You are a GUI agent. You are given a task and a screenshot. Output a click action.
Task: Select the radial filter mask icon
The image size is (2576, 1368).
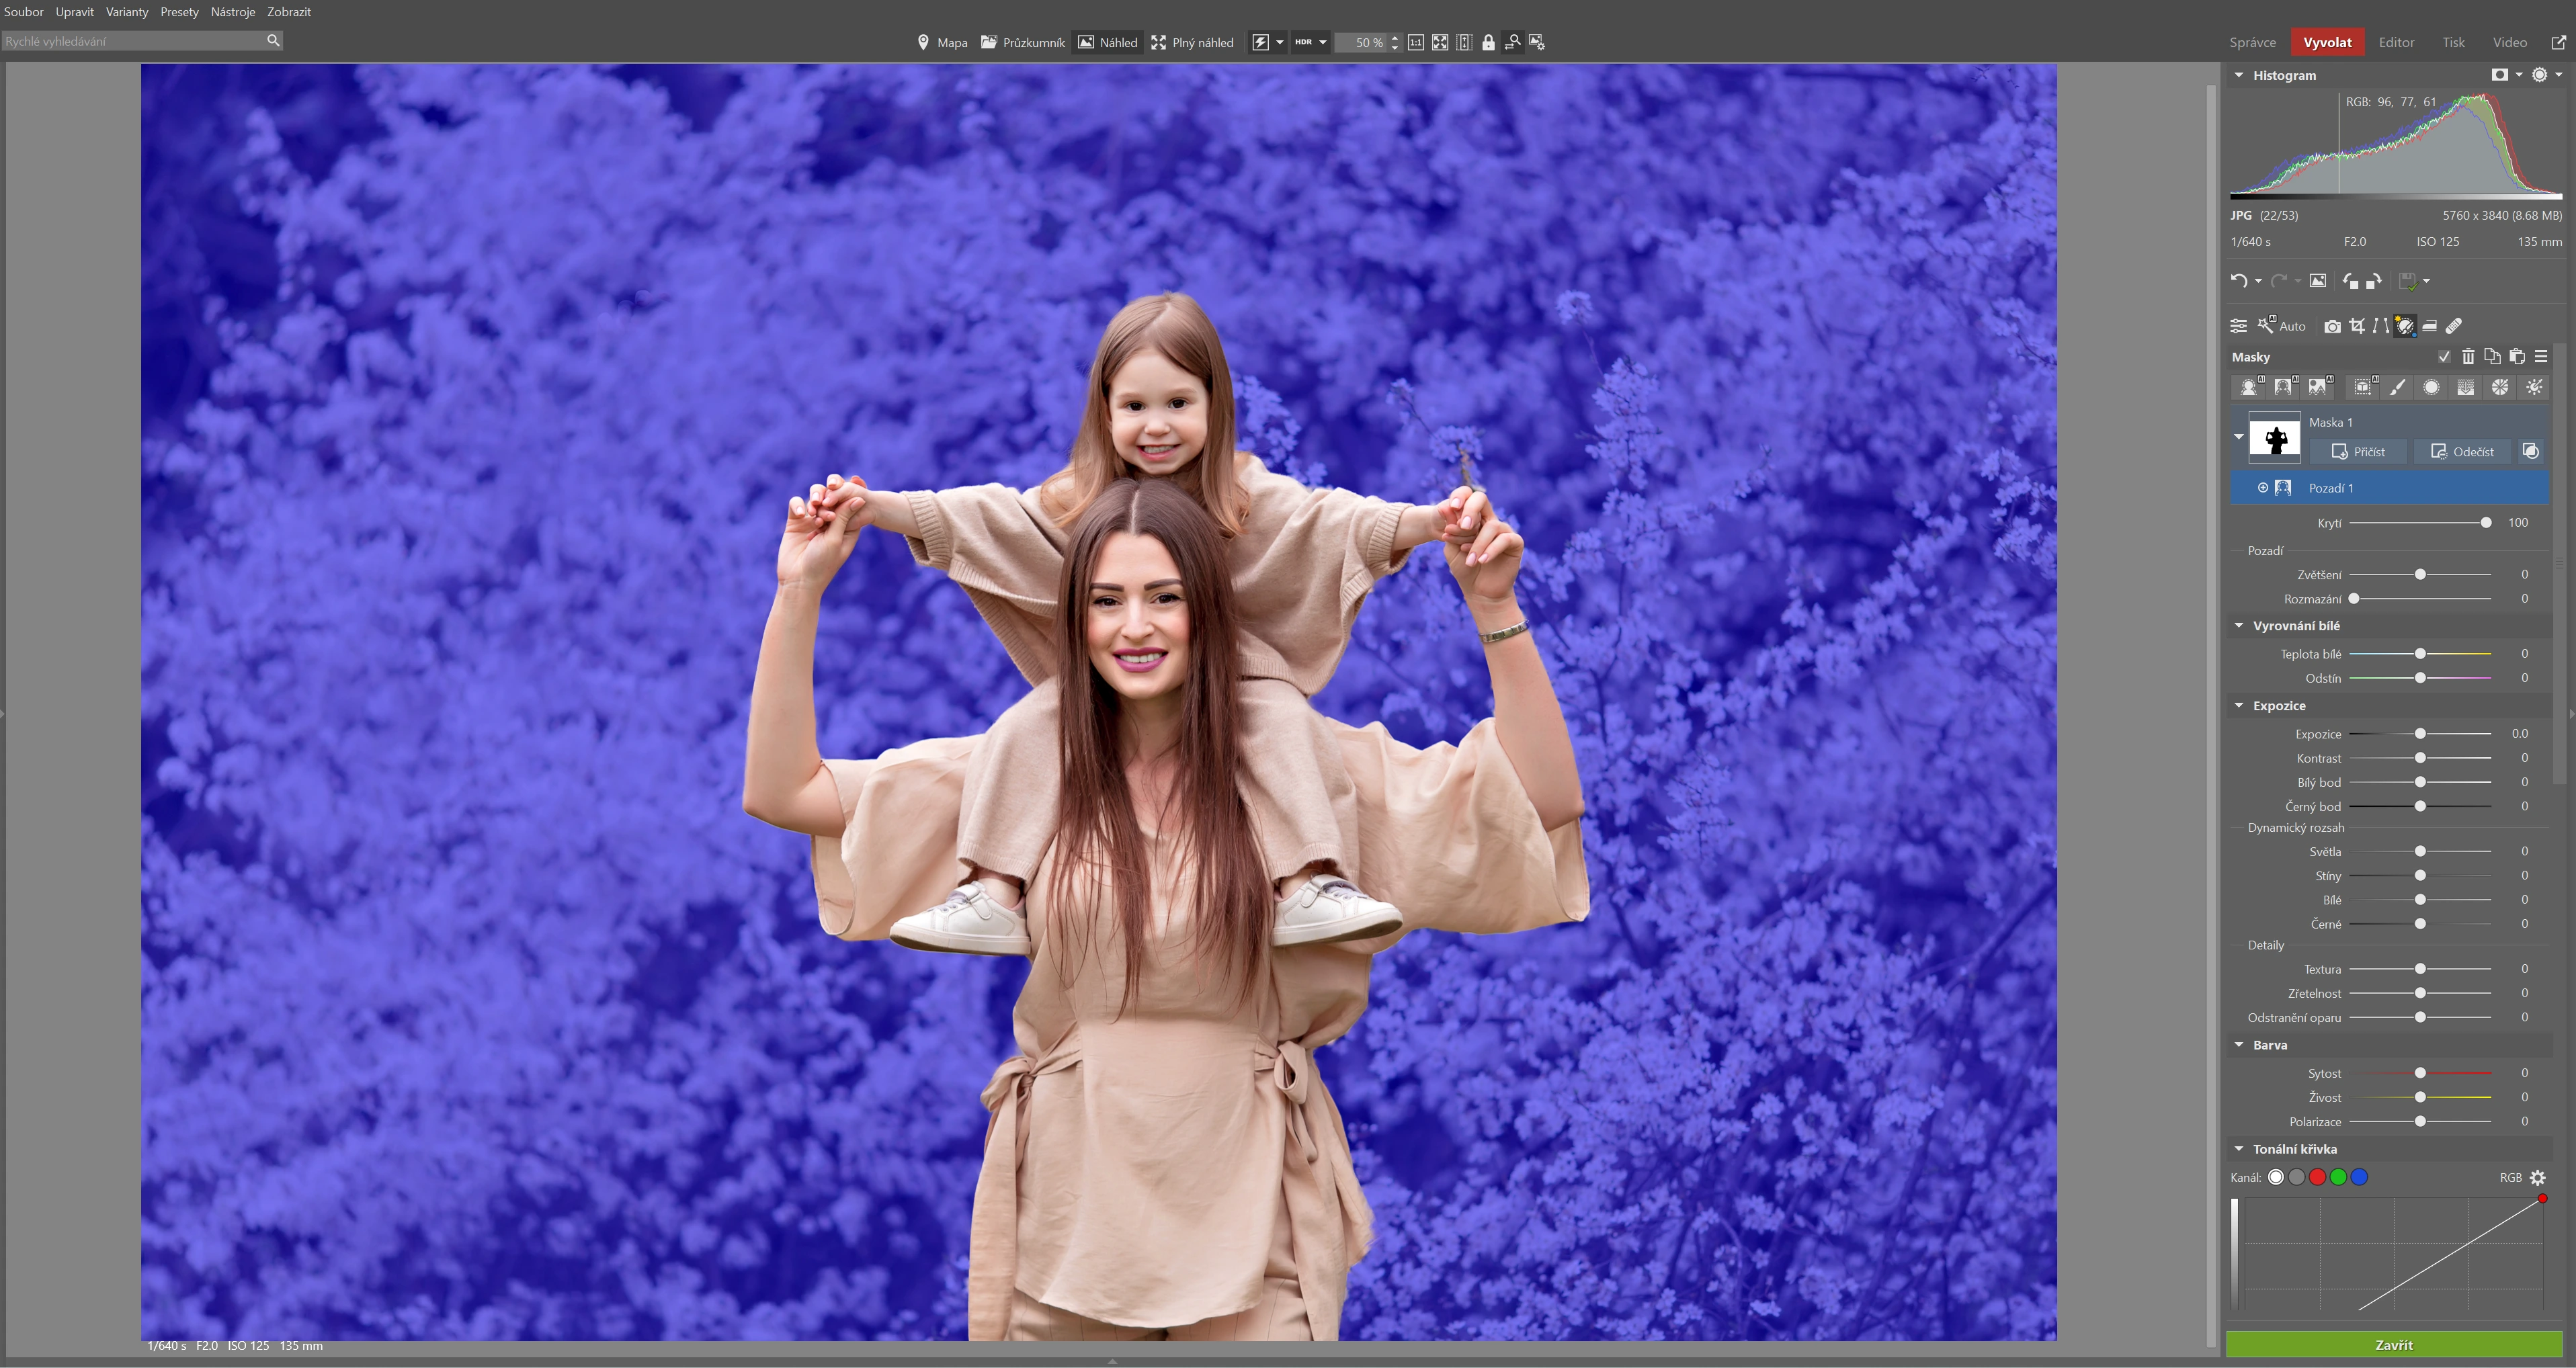pos(2431,388)
